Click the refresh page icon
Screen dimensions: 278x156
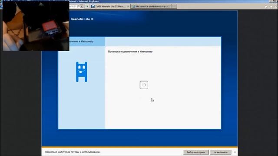point(86,6)
